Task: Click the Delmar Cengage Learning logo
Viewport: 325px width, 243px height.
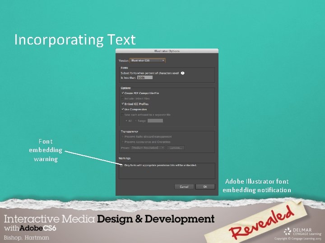Action: pyautogui.click(x=302, y=232)
